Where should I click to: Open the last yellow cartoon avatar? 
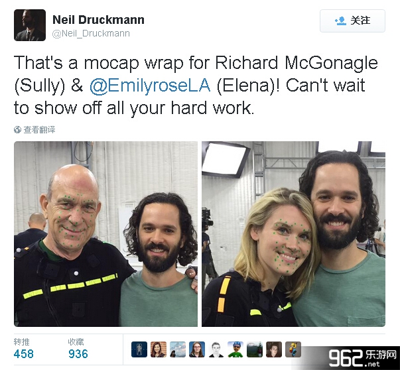point(293,349)
